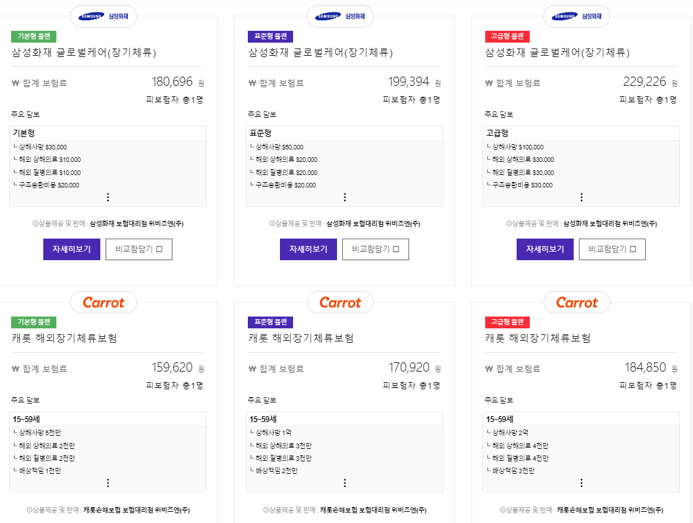Expand the ellipsis under Carrot 표준형 coverage list

point(344,482)
